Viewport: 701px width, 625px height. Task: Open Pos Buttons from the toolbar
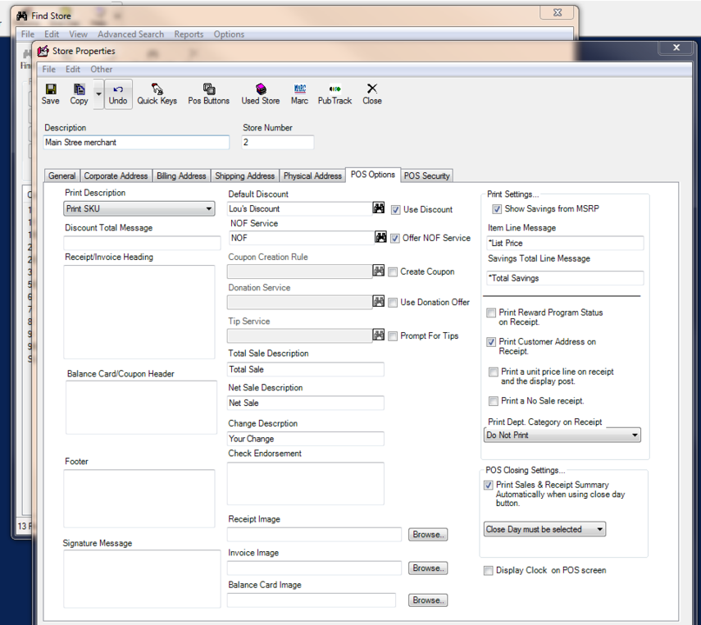pos(209,94)
